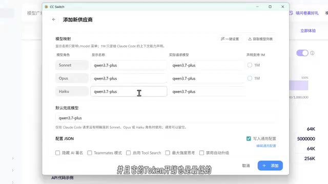Edit the Haiku actual request model field
The height and width of the screenshot is (184, 328).
coord(207,91)
